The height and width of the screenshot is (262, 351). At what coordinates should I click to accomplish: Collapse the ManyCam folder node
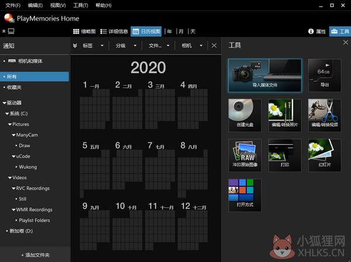tap(13, 135)
